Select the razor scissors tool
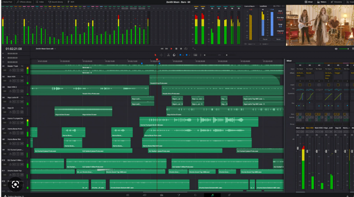Screen dimensions: 354x197 click(168, 55)
